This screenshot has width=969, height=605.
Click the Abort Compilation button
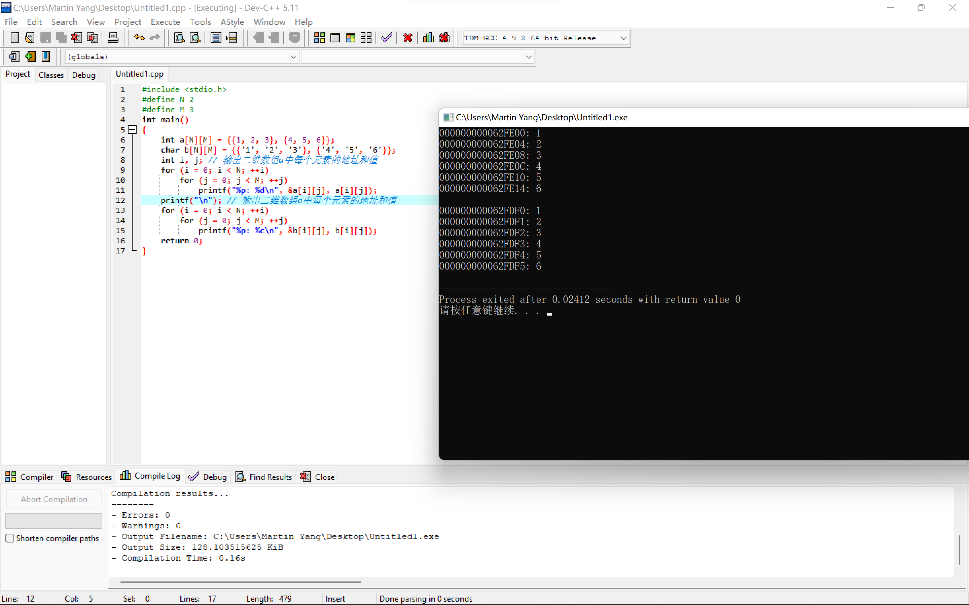pos(54,499)
